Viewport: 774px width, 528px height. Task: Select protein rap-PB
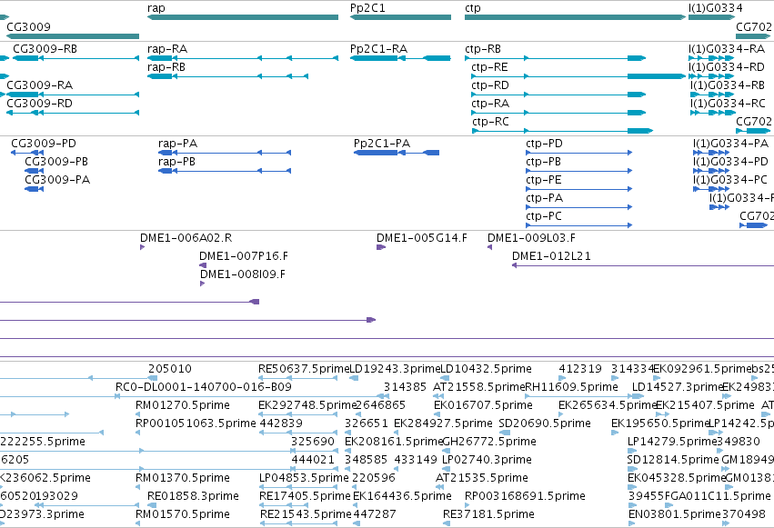[225, 171]
